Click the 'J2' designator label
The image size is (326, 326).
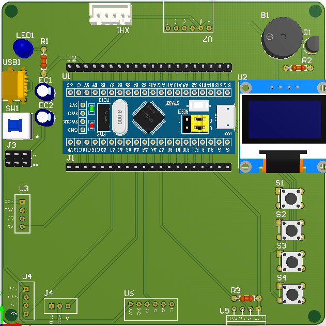pos(72,58)
